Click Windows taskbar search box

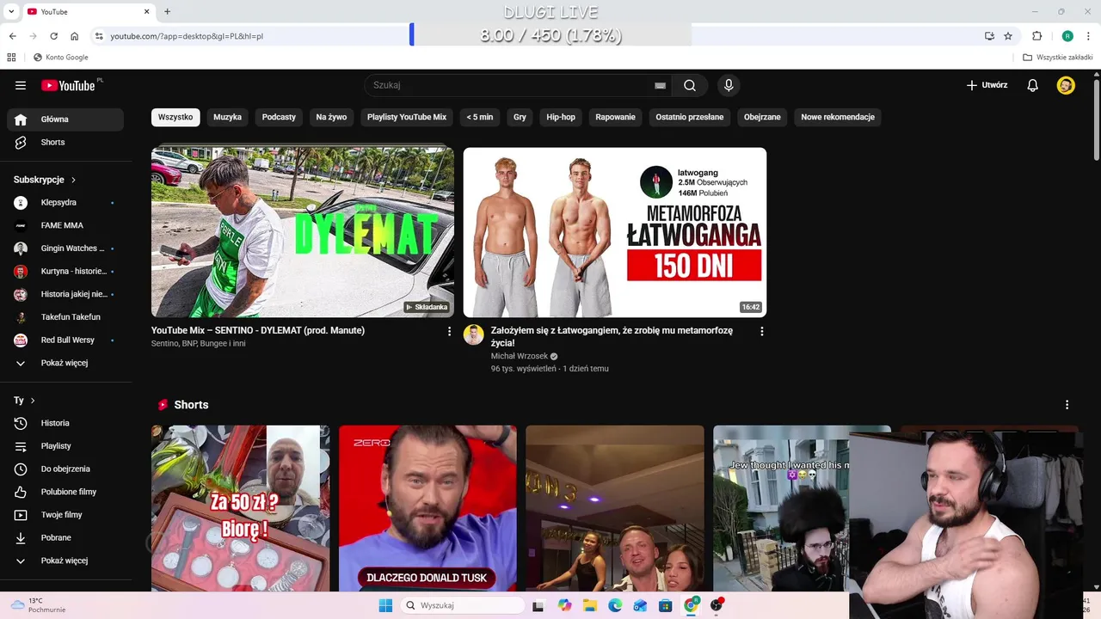[x=464, y=605]
